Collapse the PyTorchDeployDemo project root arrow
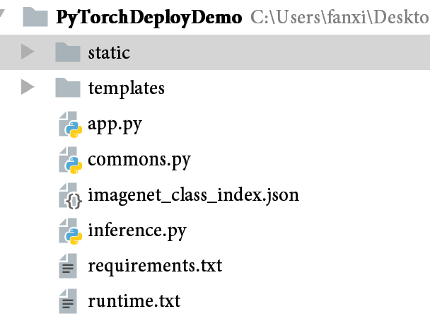Viewport: 430px width, 321px height. pyautogui.click(x=2, y=13)
